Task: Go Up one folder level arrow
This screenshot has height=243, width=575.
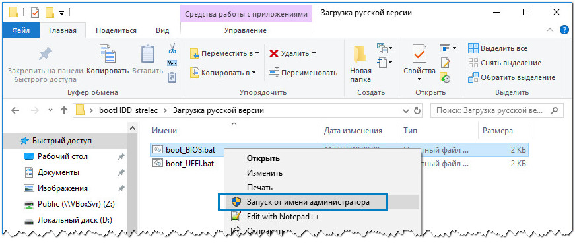Action: (x=64, y=110)
